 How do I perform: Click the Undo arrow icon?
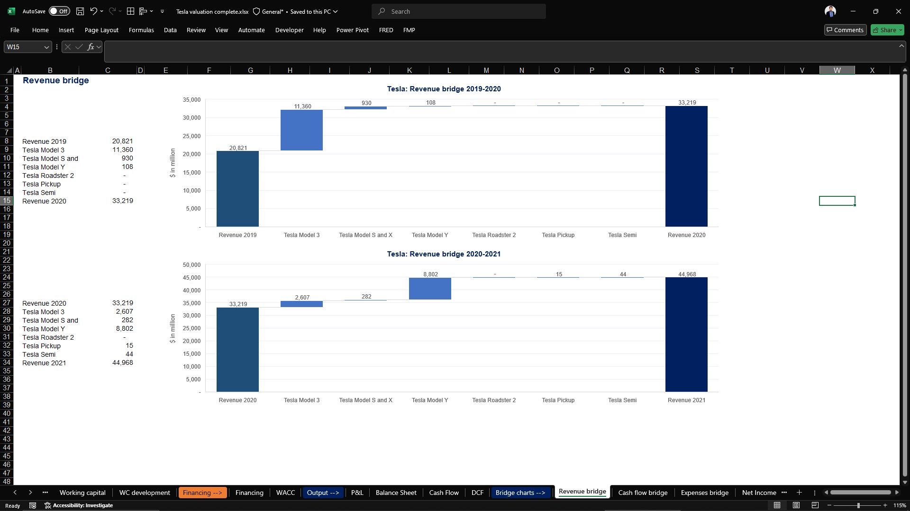click(x=94, y=11)
